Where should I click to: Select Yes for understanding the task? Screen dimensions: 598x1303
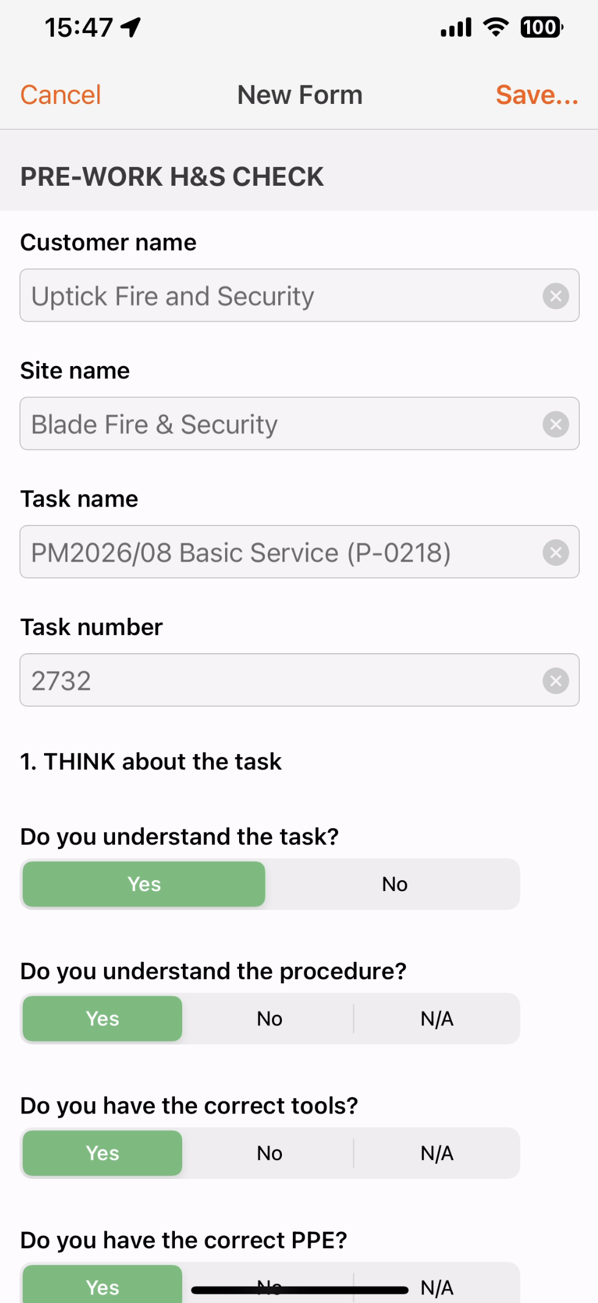(144, 884)
